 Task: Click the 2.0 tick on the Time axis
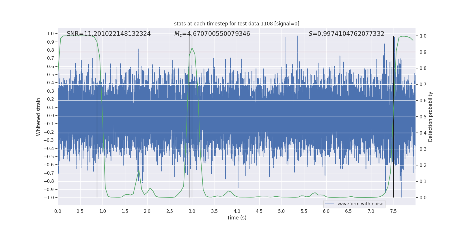coord(147,211)
